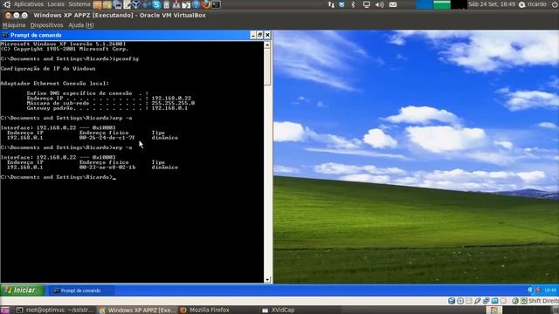Image resolution: width=559 pixels, height=314 pixels.
Task: Click the XP taskbar clock 18:49
Action: [550, 290]
